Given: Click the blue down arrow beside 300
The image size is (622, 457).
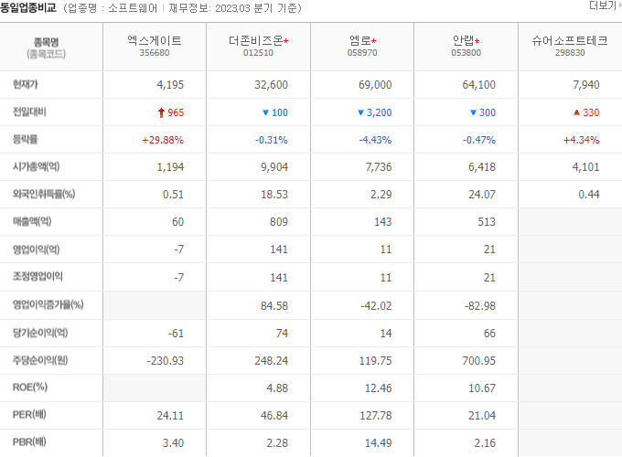Looking at the screenshot, I should pyautogui.click(x=473, y=112).
